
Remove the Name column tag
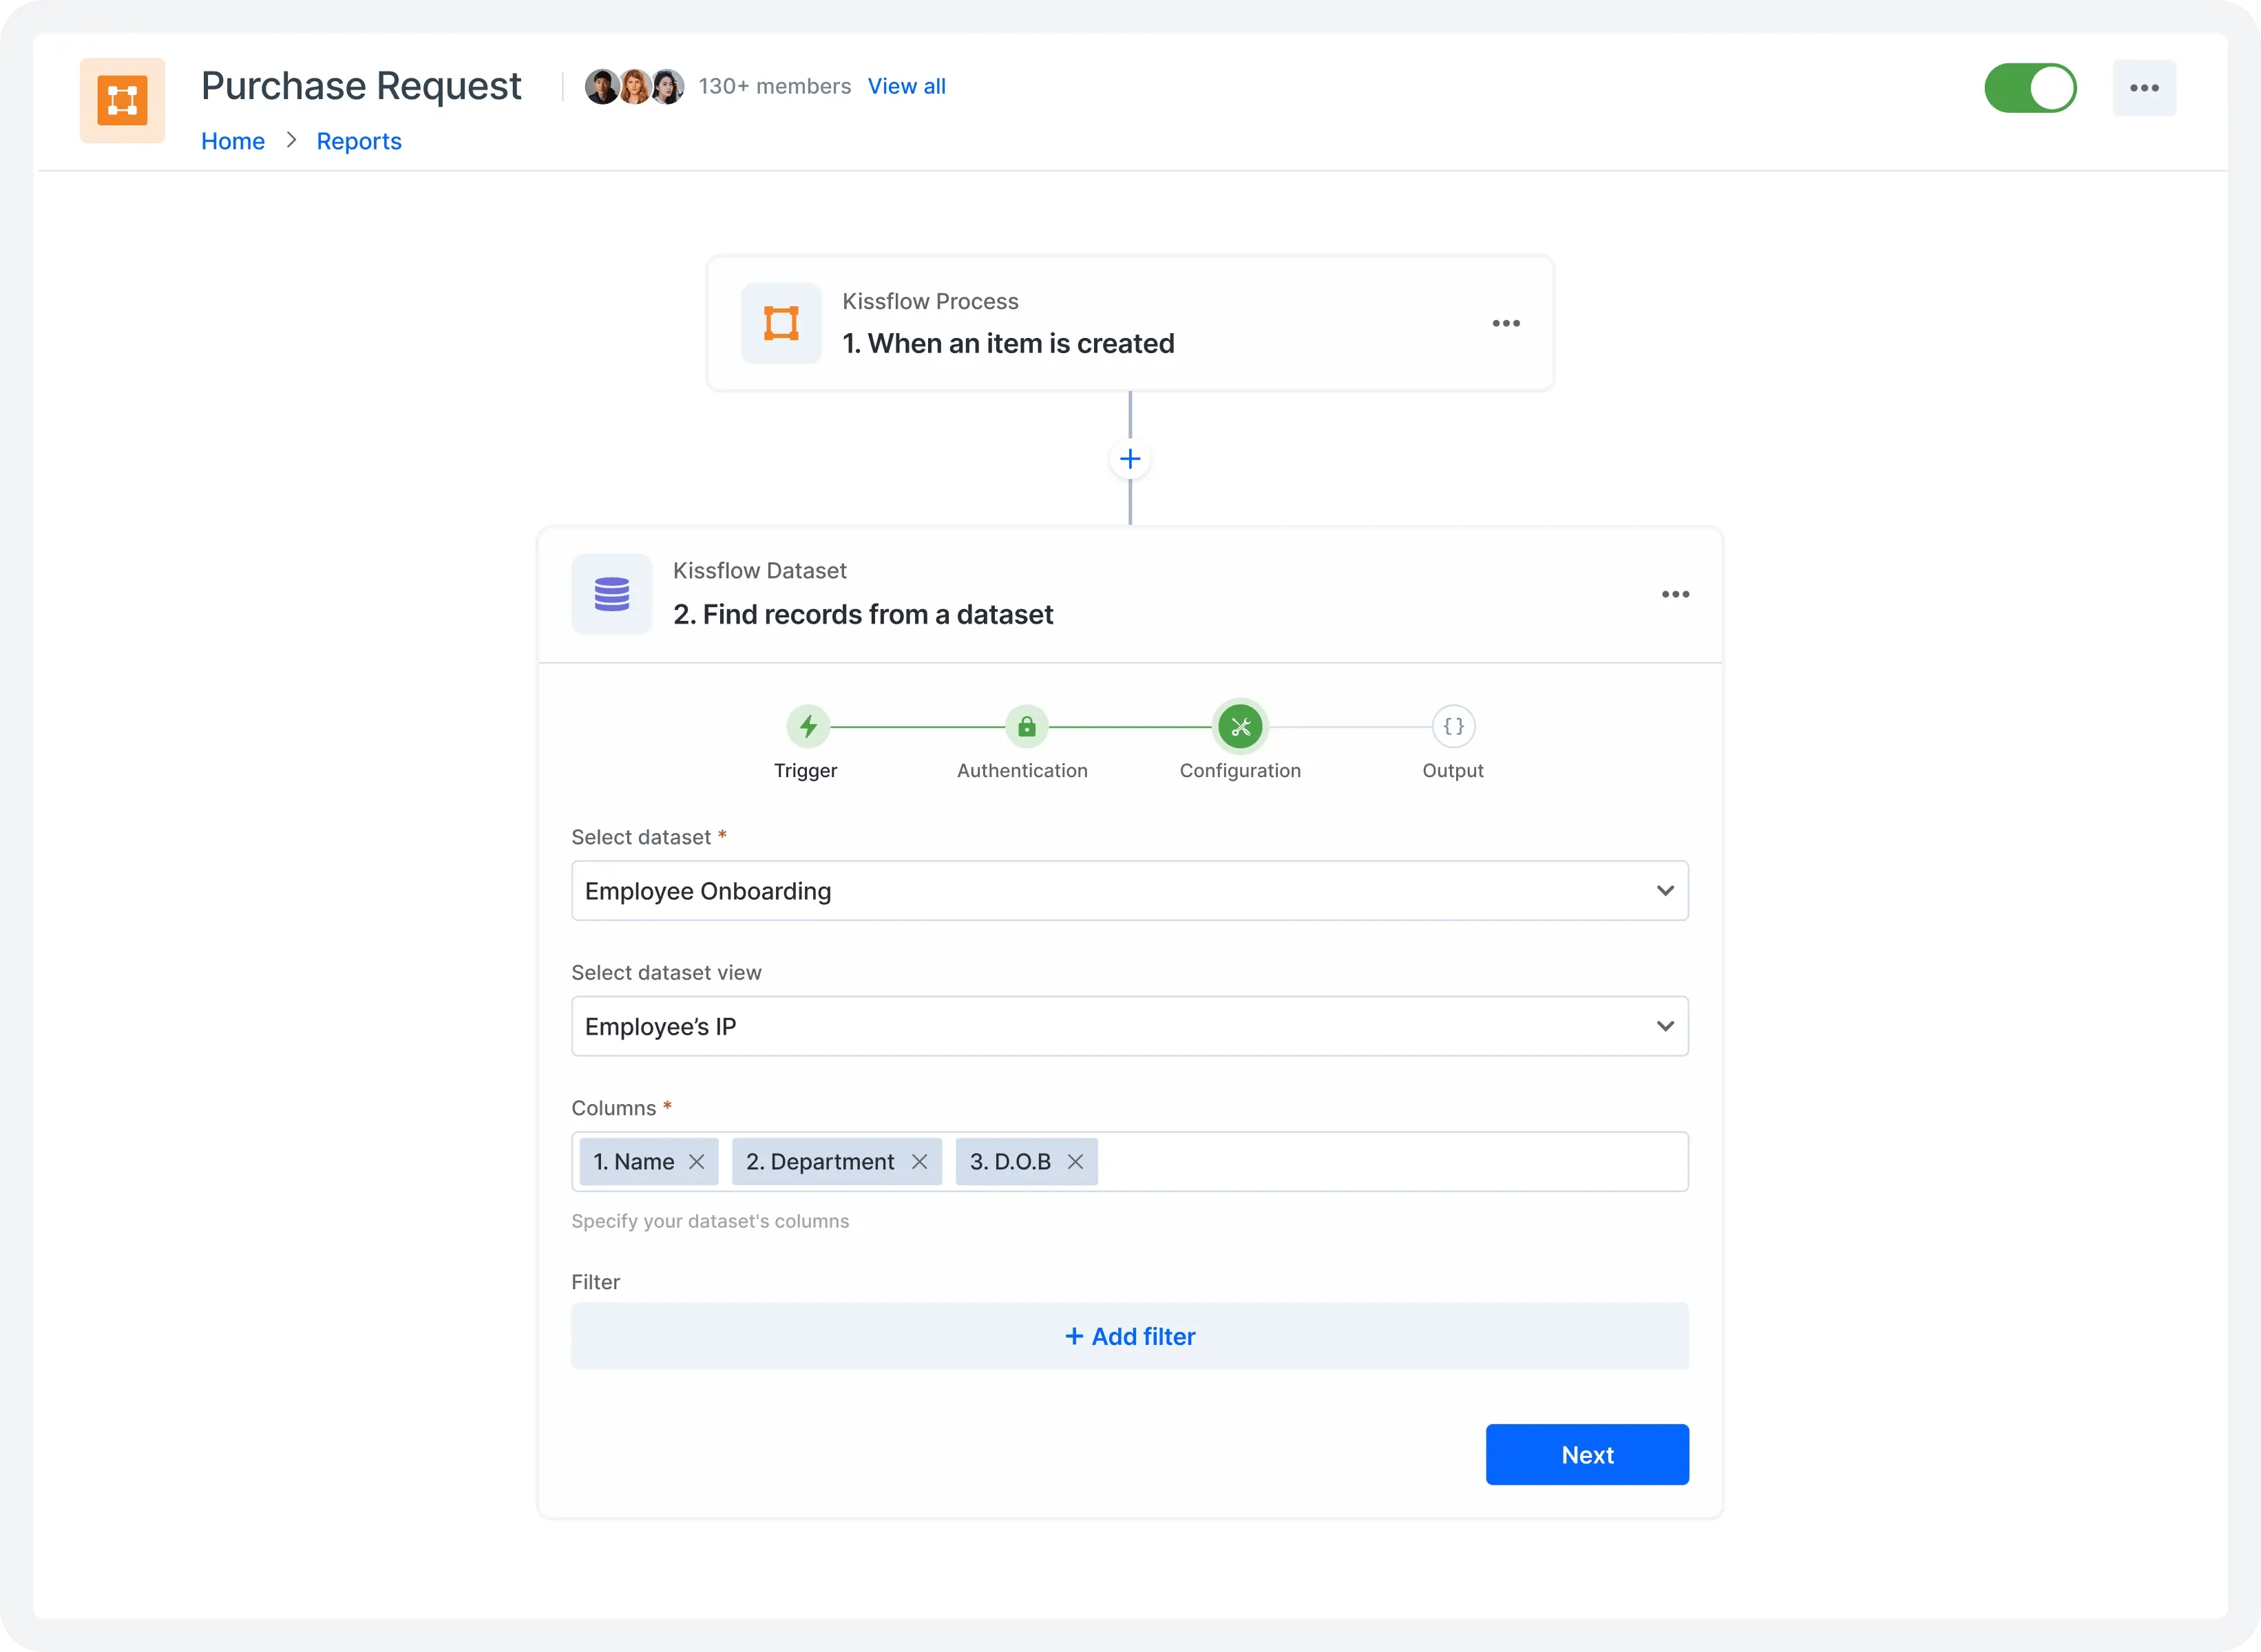[x=695, y=1161]
